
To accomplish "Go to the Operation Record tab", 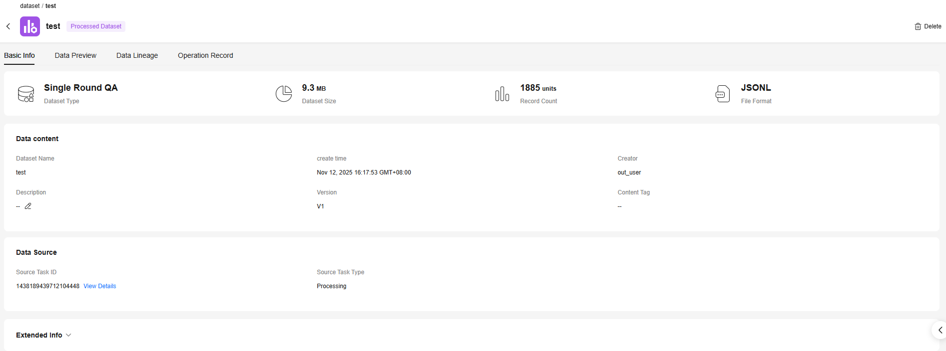I will tap(205, 55).
